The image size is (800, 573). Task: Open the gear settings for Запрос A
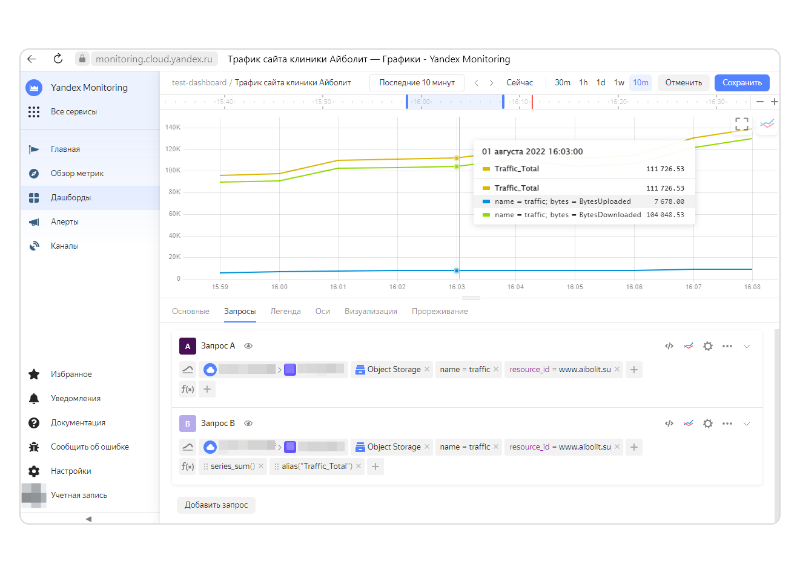coord(708,346)
